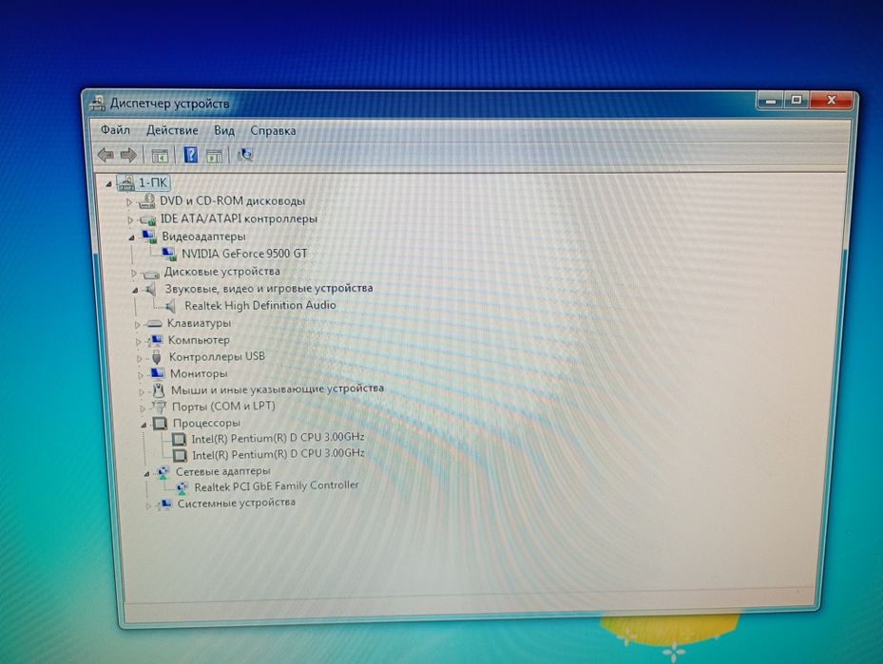Expand the Клавиатуры node
The width and height of the screenshot is (883, 664).
137,325
